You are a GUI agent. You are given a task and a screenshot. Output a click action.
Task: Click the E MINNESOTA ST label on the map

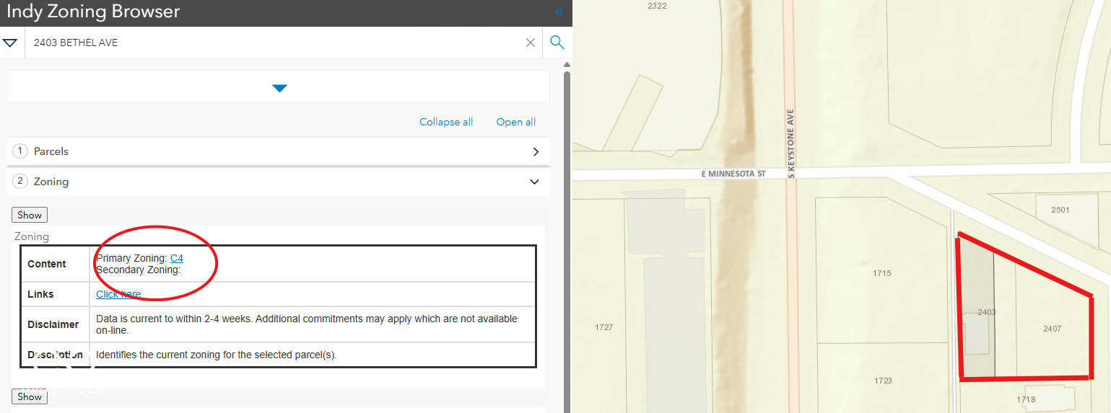coord(733,174)
